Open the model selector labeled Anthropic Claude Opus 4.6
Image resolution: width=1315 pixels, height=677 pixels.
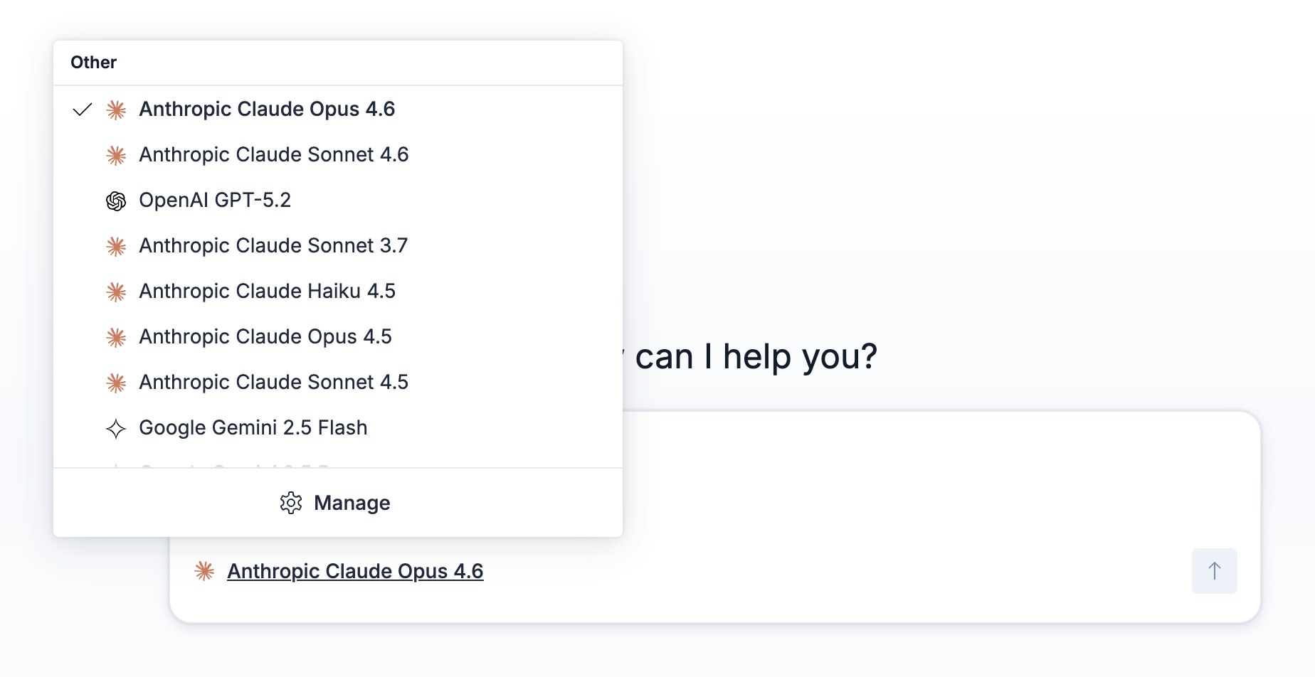pos(355,571)
